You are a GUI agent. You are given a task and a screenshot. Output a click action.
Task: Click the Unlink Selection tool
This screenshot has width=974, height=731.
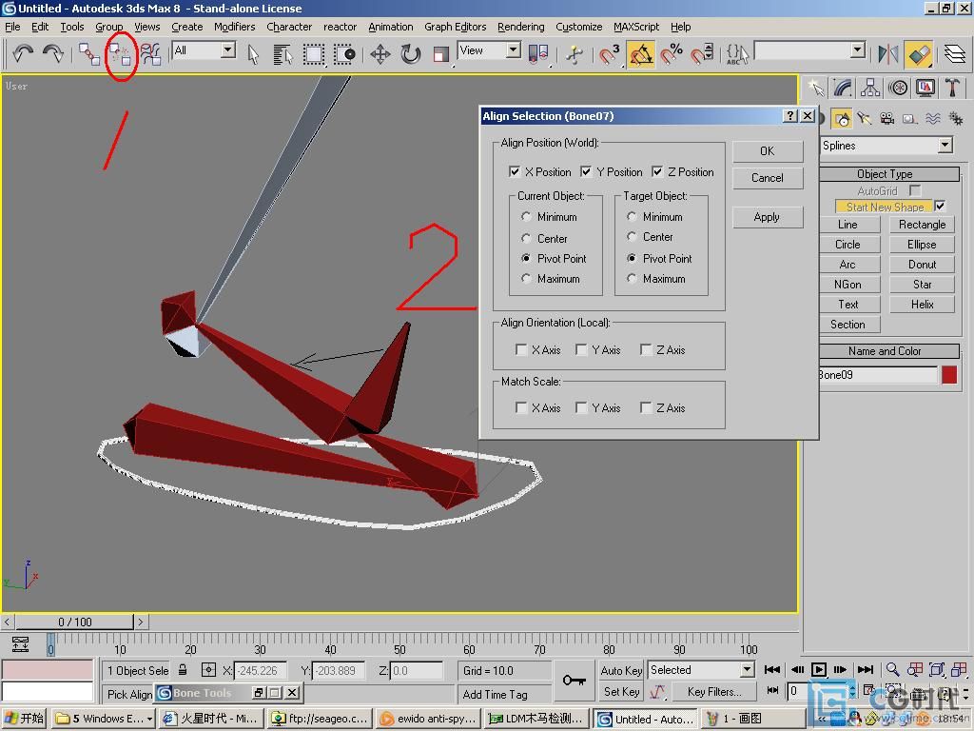coord(120,54)
